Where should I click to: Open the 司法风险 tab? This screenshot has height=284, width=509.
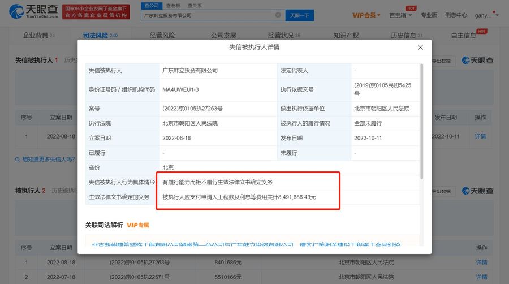[100, 36]
